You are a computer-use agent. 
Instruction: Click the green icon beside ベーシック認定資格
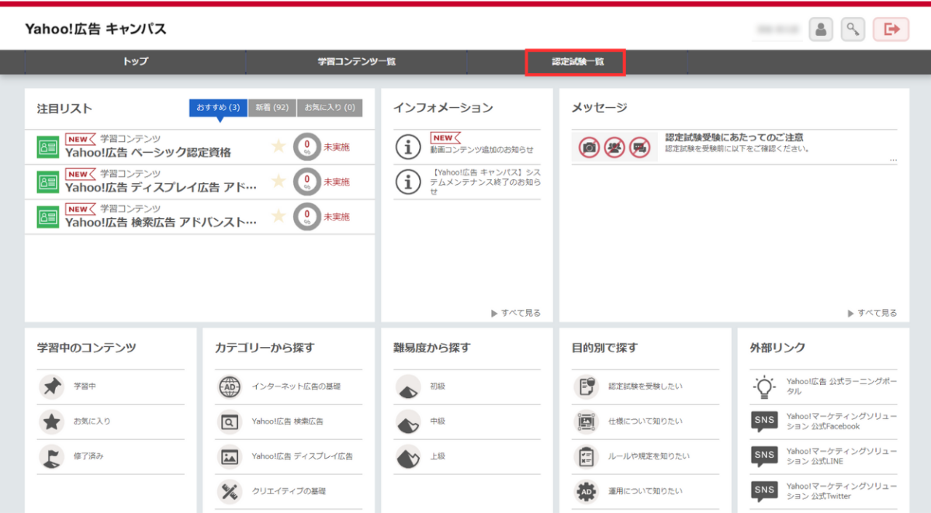48,146
